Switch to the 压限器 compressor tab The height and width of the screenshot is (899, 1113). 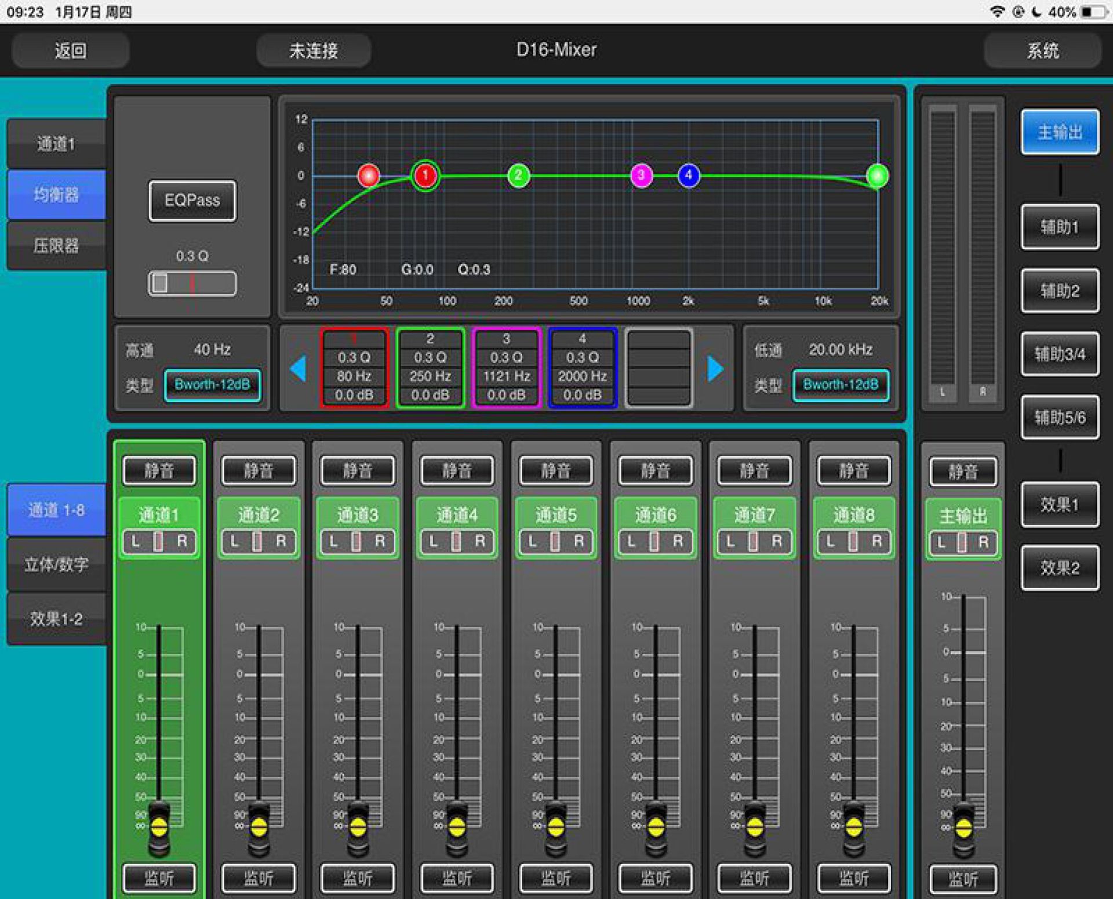click(56, 246)
